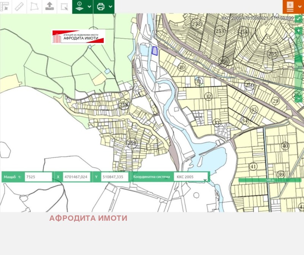Expand the orange results panel arrow
The image size is (304, 255).
[x=300, y=6]
